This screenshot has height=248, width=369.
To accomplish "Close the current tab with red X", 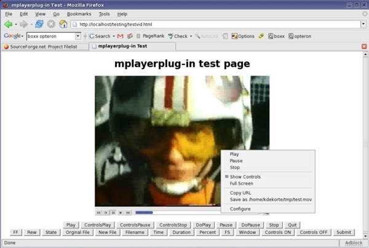I will 364,47.
